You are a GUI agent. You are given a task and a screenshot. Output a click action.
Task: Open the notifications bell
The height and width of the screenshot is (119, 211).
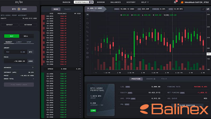coord(175,2)
